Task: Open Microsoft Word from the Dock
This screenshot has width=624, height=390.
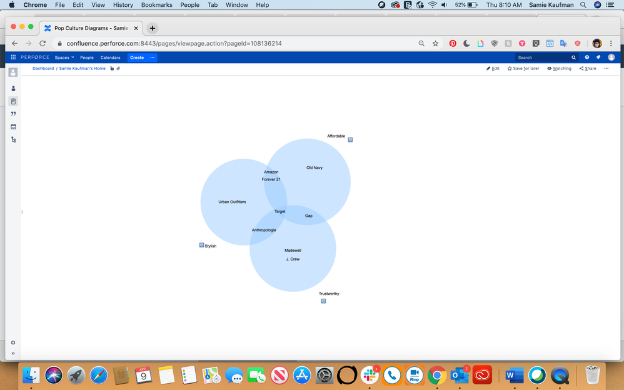Action: click(515, 375)
